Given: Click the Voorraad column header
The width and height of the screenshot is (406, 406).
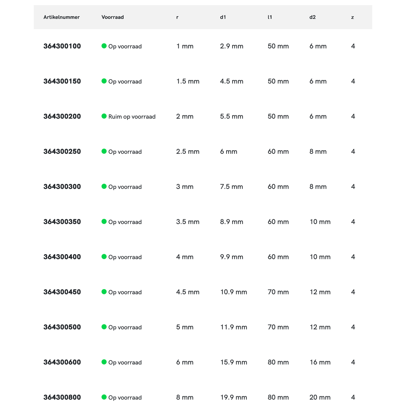Looking at the screenshot, I should 112,17.
